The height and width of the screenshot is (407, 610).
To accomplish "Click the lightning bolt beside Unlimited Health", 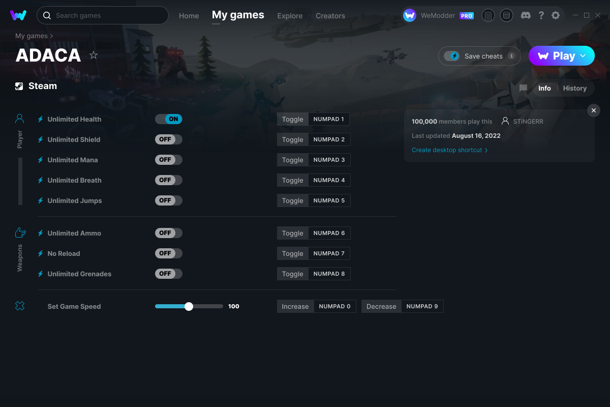I will point(40,119).
